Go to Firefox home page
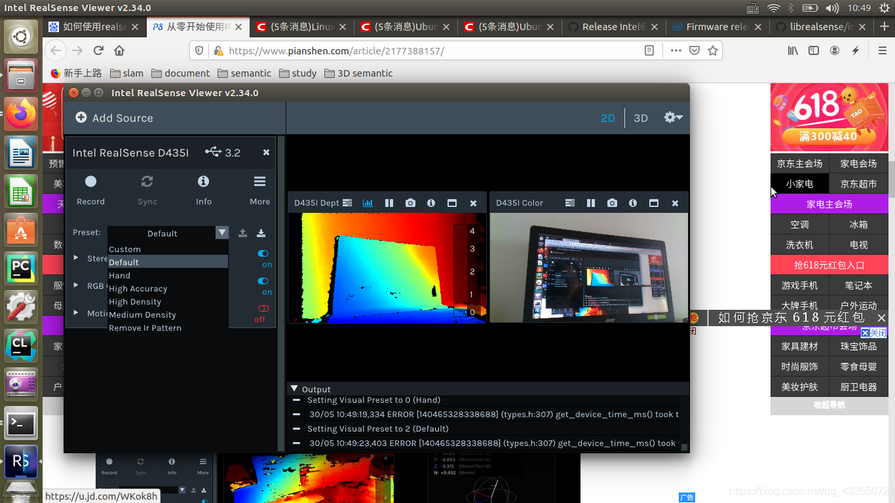This screenshot has width=895, height=503. point(119,50)
